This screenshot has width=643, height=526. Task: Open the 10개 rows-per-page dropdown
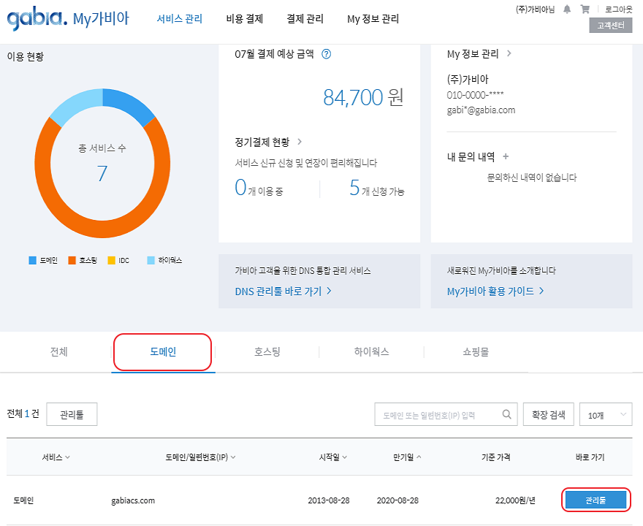click(x=606, y=414)
